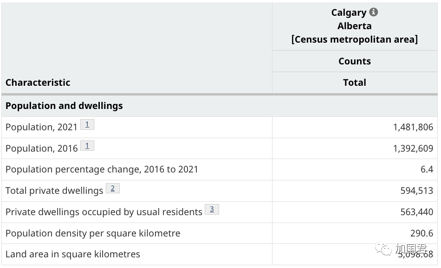This screenshot has width=441, height=268.
Task: Click the 594,513 total dwellings value
Action: coord(416,191)
